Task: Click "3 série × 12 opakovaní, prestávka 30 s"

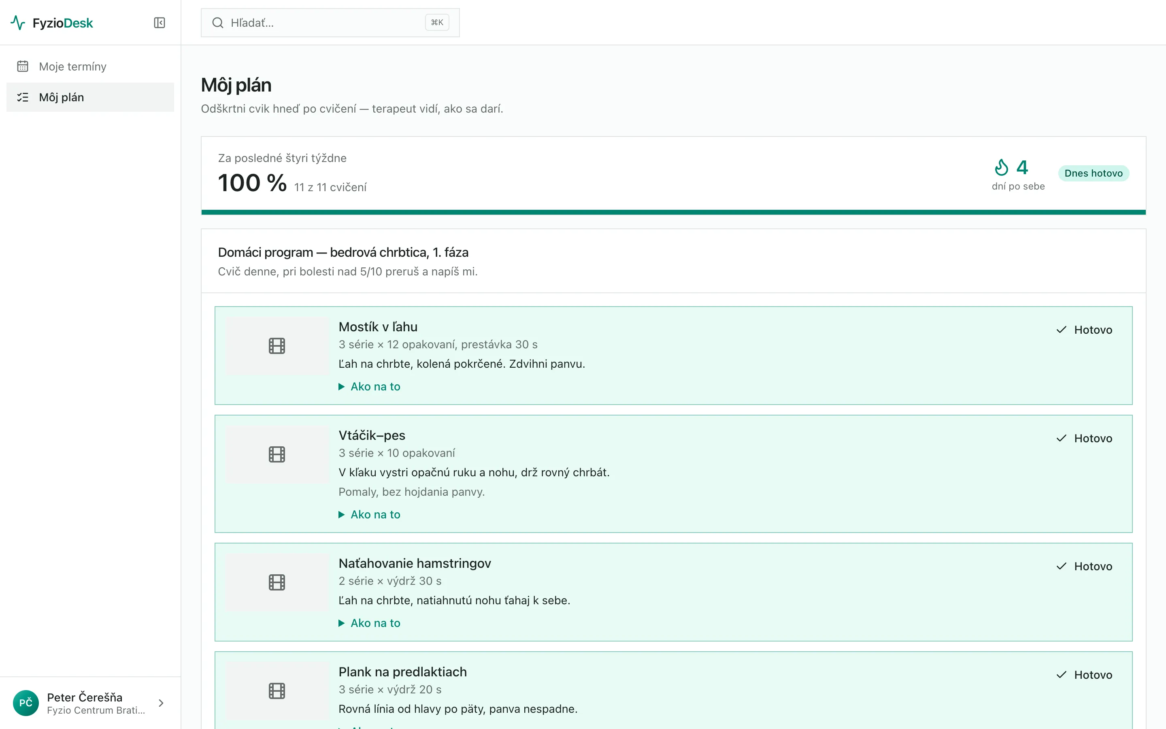Action: (438, 344)
